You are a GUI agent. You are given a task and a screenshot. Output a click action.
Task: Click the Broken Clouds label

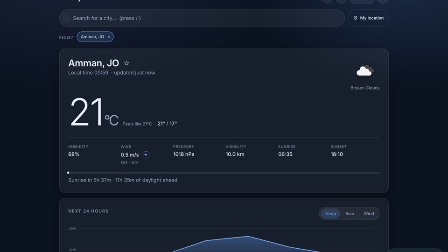tap(365, 88)
